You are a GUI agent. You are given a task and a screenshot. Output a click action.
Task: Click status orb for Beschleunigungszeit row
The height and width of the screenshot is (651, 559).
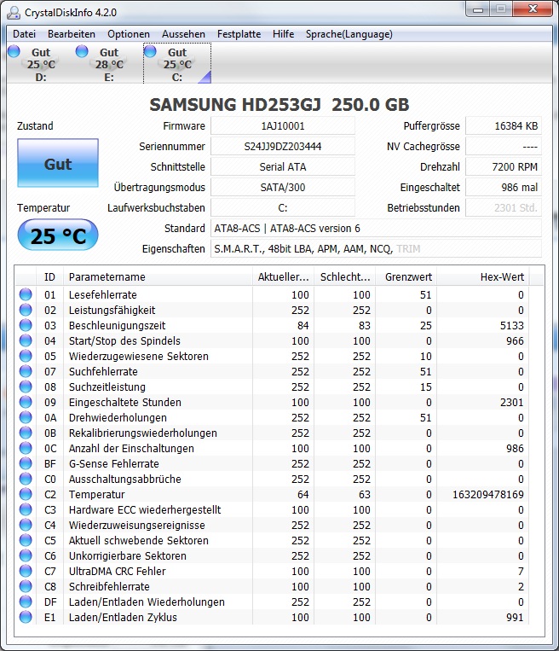tap(26, 325)
